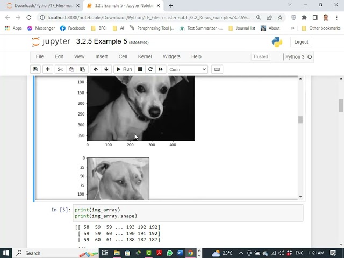Open the Edit menu
344x258 pixels.
click(59, 56)
